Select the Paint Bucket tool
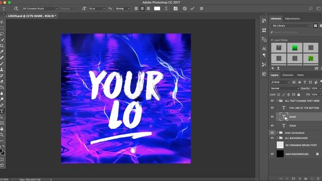This screenshot has width=322, height=181. tap(2, 87)
